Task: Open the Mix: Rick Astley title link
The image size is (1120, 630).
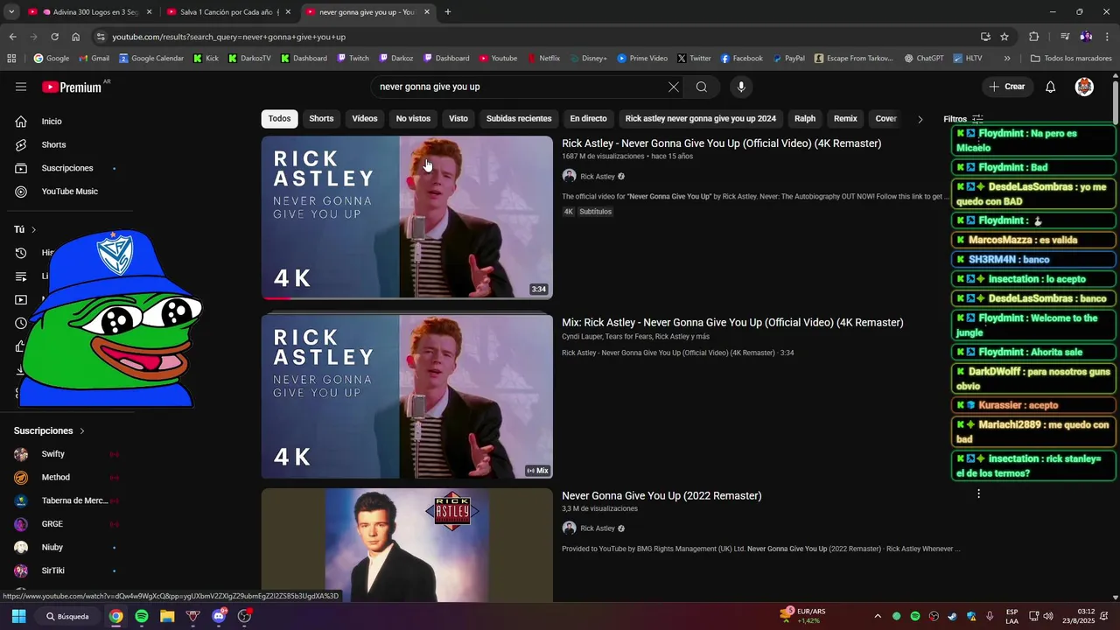Action: pyautogui.click(x=732, y=323)
